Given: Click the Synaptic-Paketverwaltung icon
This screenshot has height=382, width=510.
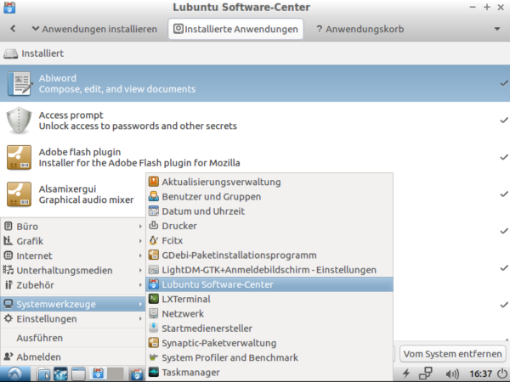Looking at the screenshot, I should (154, 343).
